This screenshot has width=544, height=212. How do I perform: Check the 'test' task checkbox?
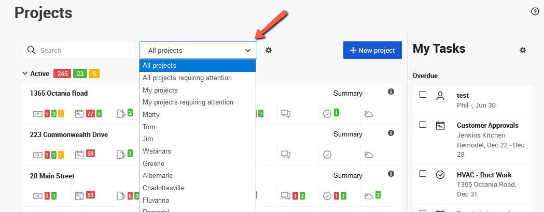[x=423, y=95]
